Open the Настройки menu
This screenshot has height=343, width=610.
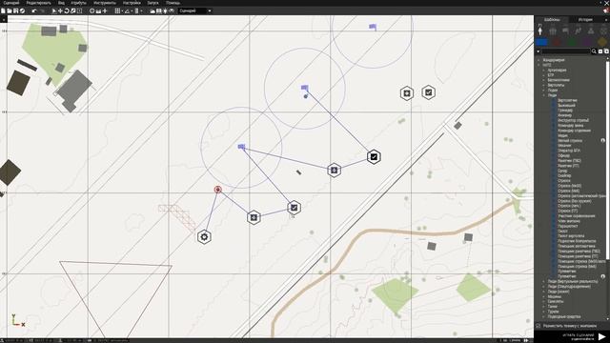(x=132, y=3)
